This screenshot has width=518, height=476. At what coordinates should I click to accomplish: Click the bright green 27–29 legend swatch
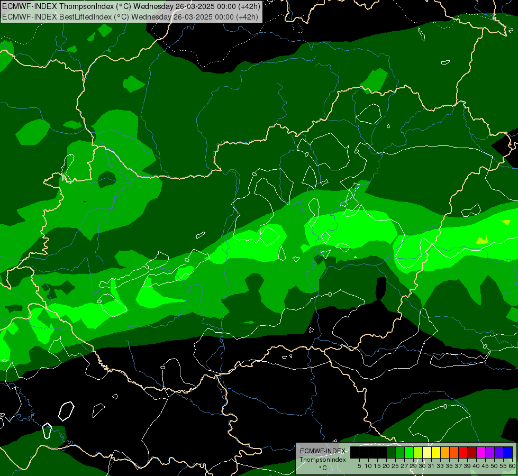(x=408, y=452)
